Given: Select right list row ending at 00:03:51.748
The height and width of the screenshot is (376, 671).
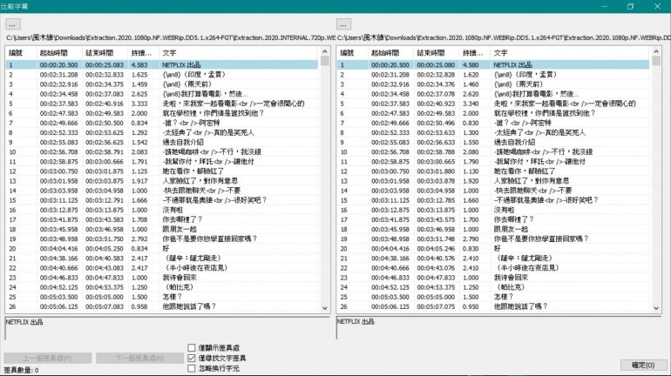Looking at the screenshot, I should (493, 238).
